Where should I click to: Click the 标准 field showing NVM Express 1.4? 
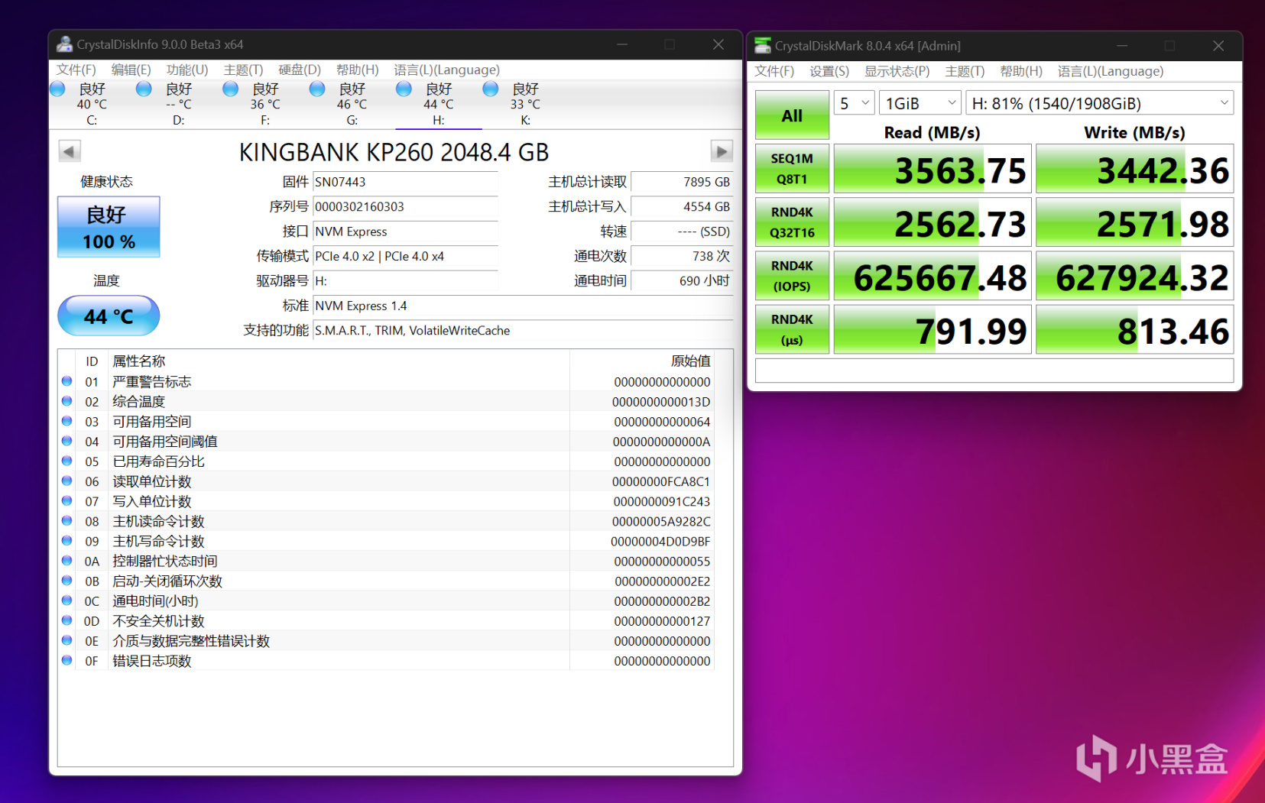tap(523, 306)
